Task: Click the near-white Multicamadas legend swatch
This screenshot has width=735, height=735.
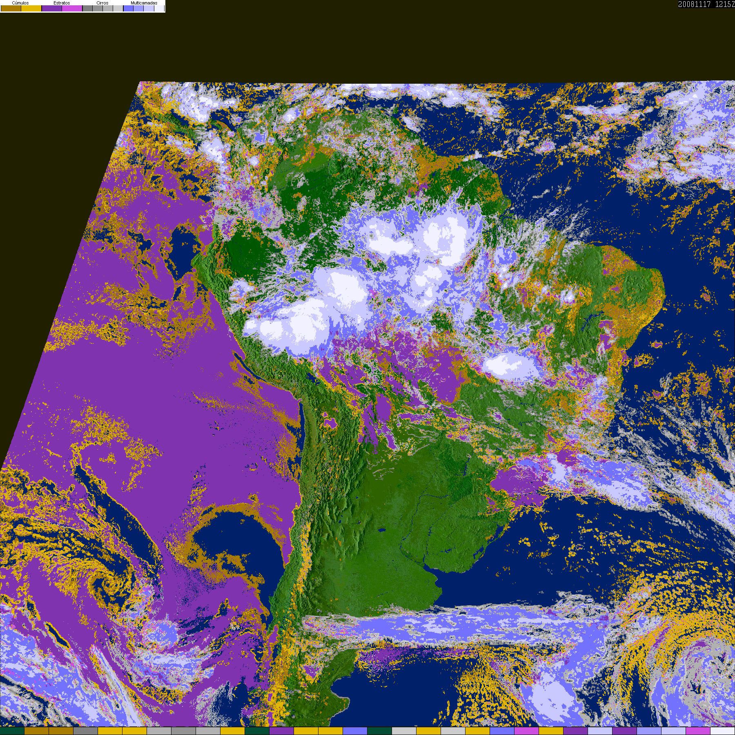Action: (159, 8)
